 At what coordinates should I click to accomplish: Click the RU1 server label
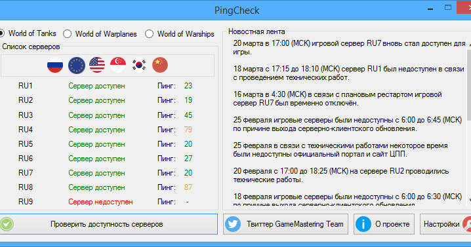[26, 86]
